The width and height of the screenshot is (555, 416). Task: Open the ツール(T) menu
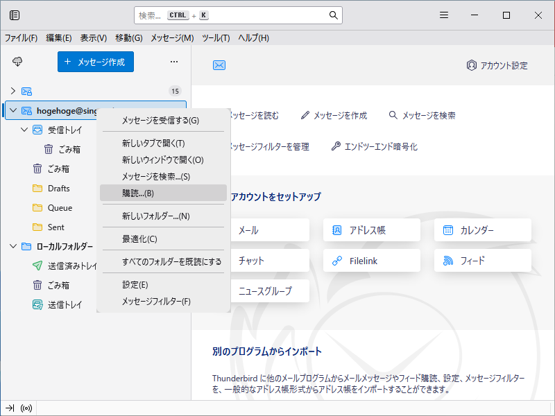click(x=216, y=38)
